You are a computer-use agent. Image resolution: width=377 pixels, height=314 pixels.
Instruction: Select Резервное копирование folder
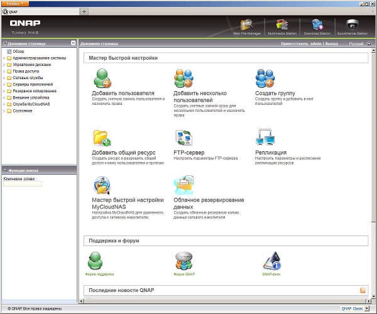35,91
